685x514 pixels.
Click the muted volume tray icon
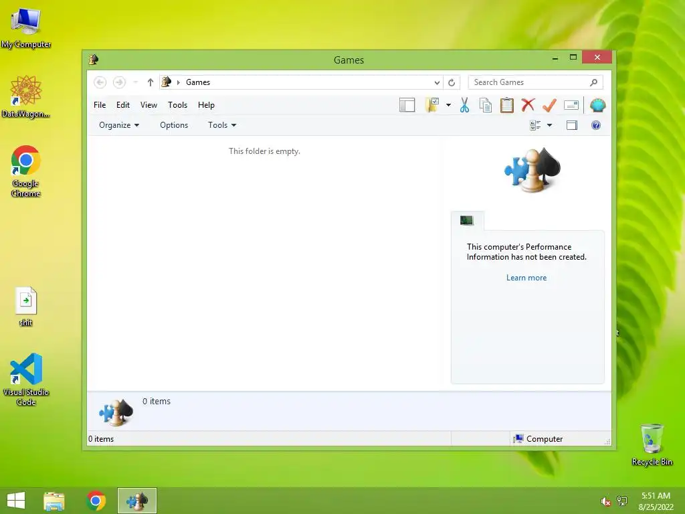(x=605, y=501)
